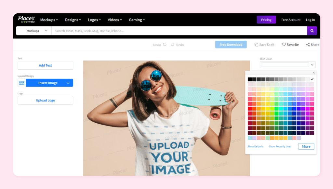333x189 pixels.
Task: Click the Save Draft icon
Action: click(256, 45)
